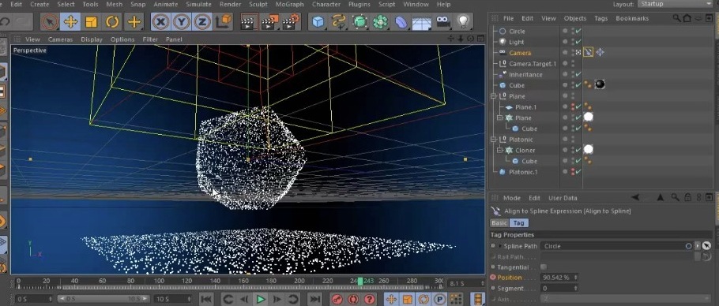Image resolution: width=719 pixels, height=306 pixels.
Task: Open the Sculpt menu
Action: tap(258, 4)
